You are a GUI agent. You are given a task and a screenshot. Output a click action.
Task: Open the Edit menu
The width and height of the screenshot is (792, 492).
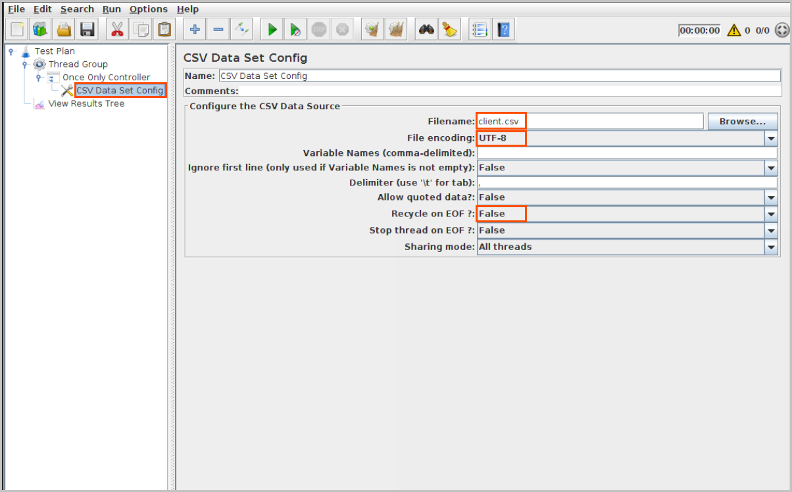(43, 9)
